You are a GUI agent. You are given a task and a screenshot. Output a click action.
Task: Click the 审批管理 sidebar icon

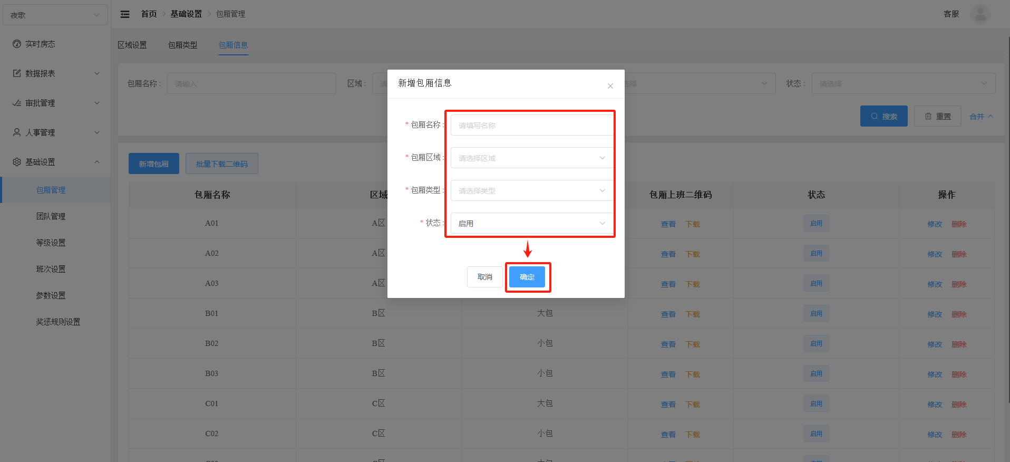(17, 103)
